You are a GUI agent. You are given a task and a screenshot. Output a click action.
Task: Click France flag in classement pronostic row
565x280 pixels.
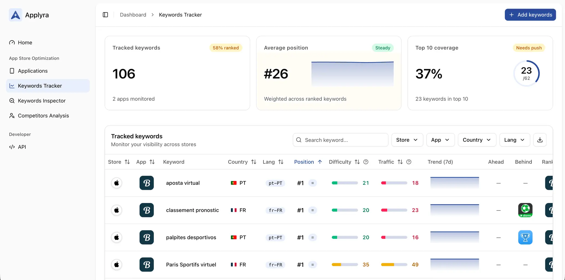[234, 210]
